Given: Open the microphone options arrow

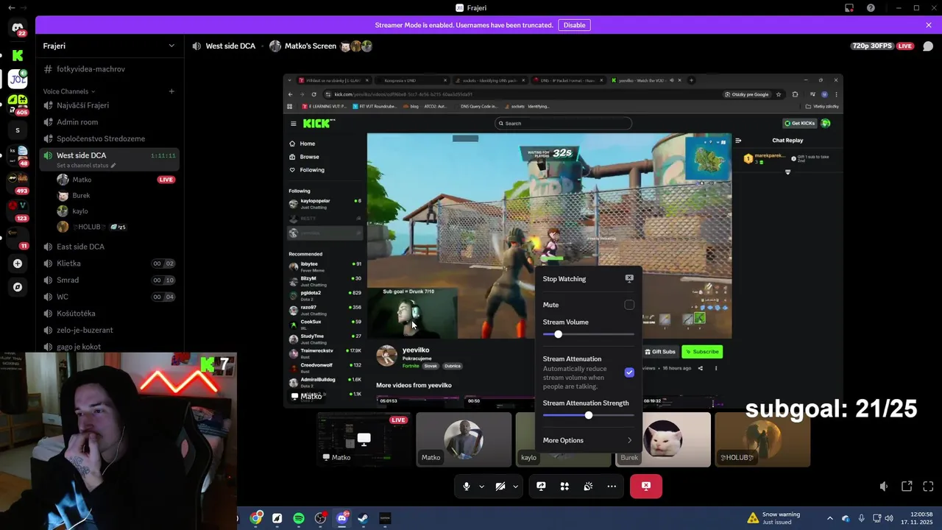Looking at the screenshot, I should 481,487.
